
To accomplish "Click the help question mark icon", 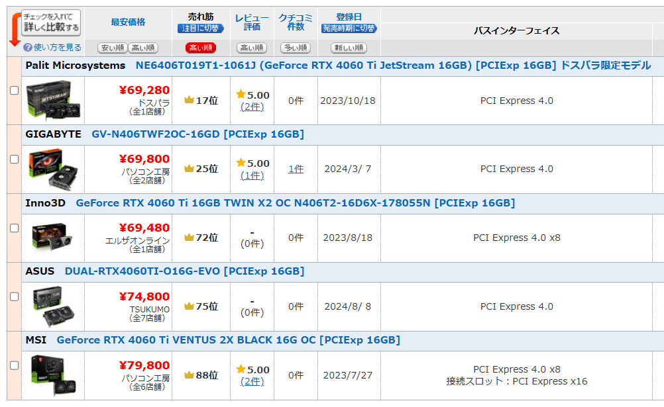I will point(28,48).
